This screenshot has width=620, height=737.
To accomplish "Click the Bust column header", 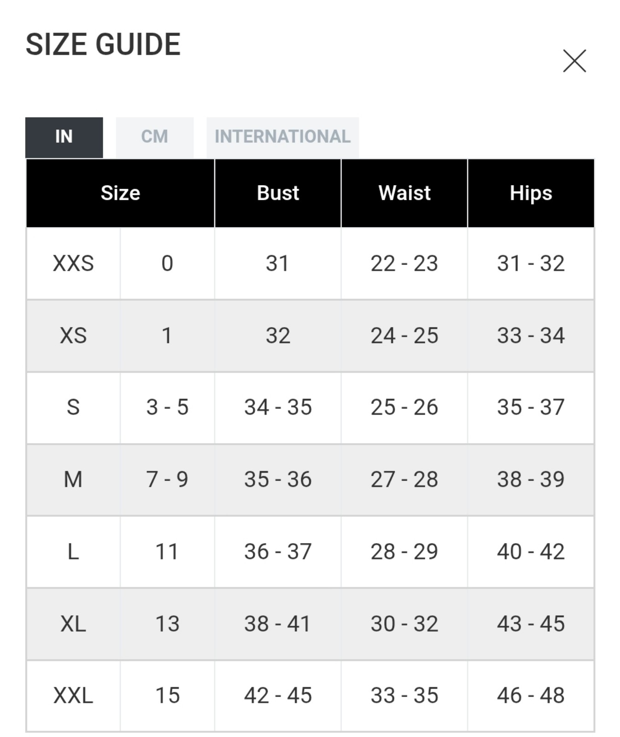I will (278, 193).
